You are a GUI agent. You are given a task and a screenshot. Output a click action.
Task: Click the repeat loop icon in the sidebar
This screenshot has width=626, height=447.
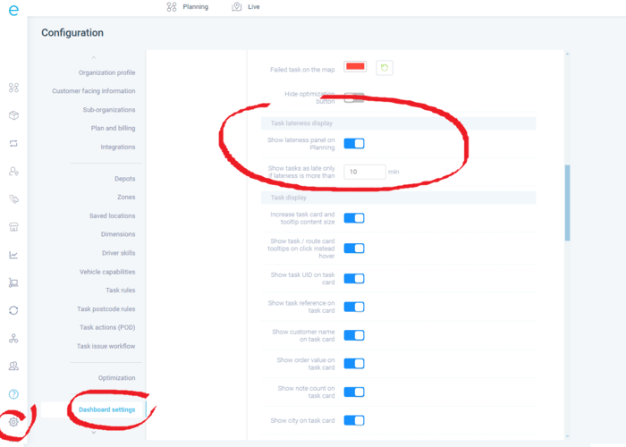point(13,143)
